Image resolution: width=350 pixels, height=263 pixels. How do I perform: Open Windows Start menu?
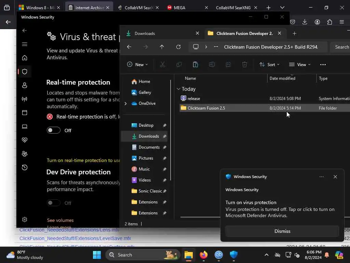click(x=97, y=255)
